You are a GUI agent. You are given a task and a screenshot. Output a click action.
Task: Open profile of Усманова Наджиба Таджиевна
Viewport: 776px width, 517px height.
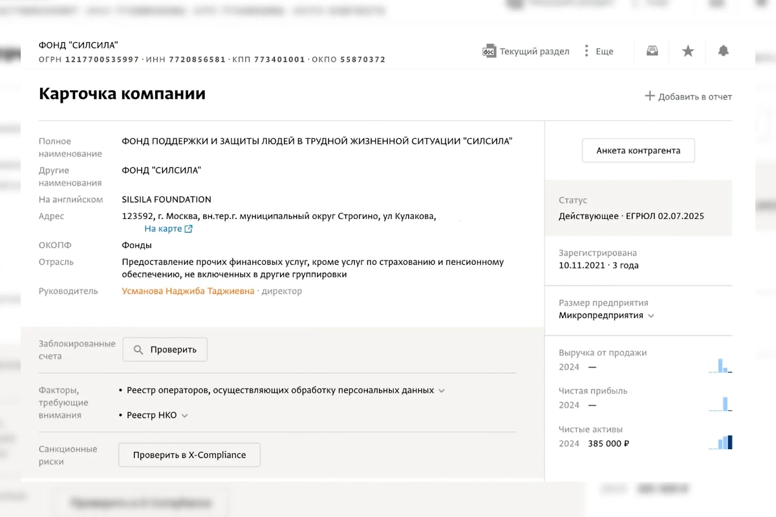coord(188,291)
